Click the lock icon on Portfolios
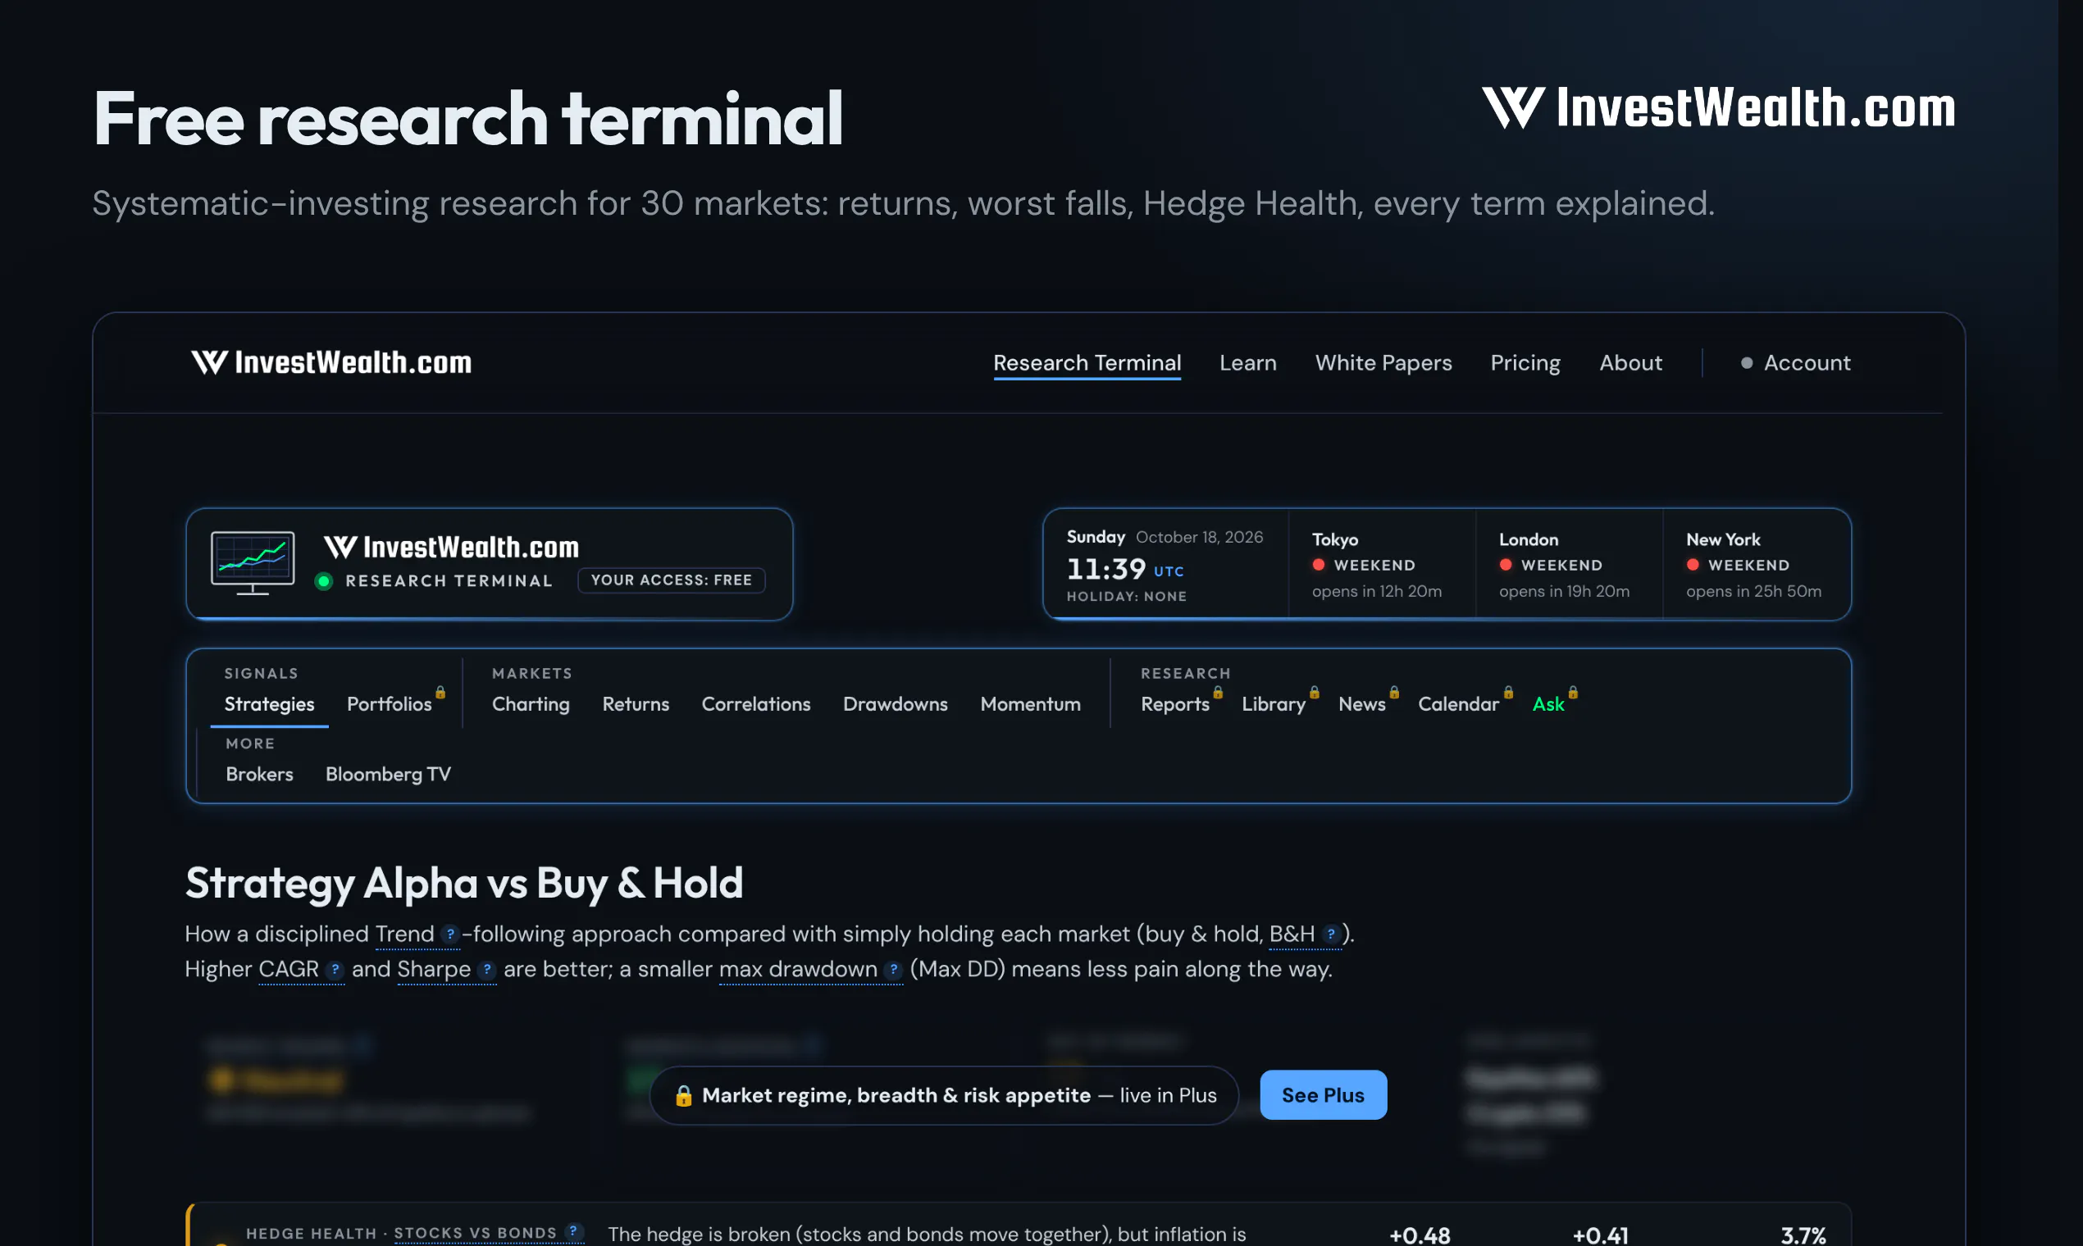Viewport: 2083px width, 1246px height. tap(440, 693)
